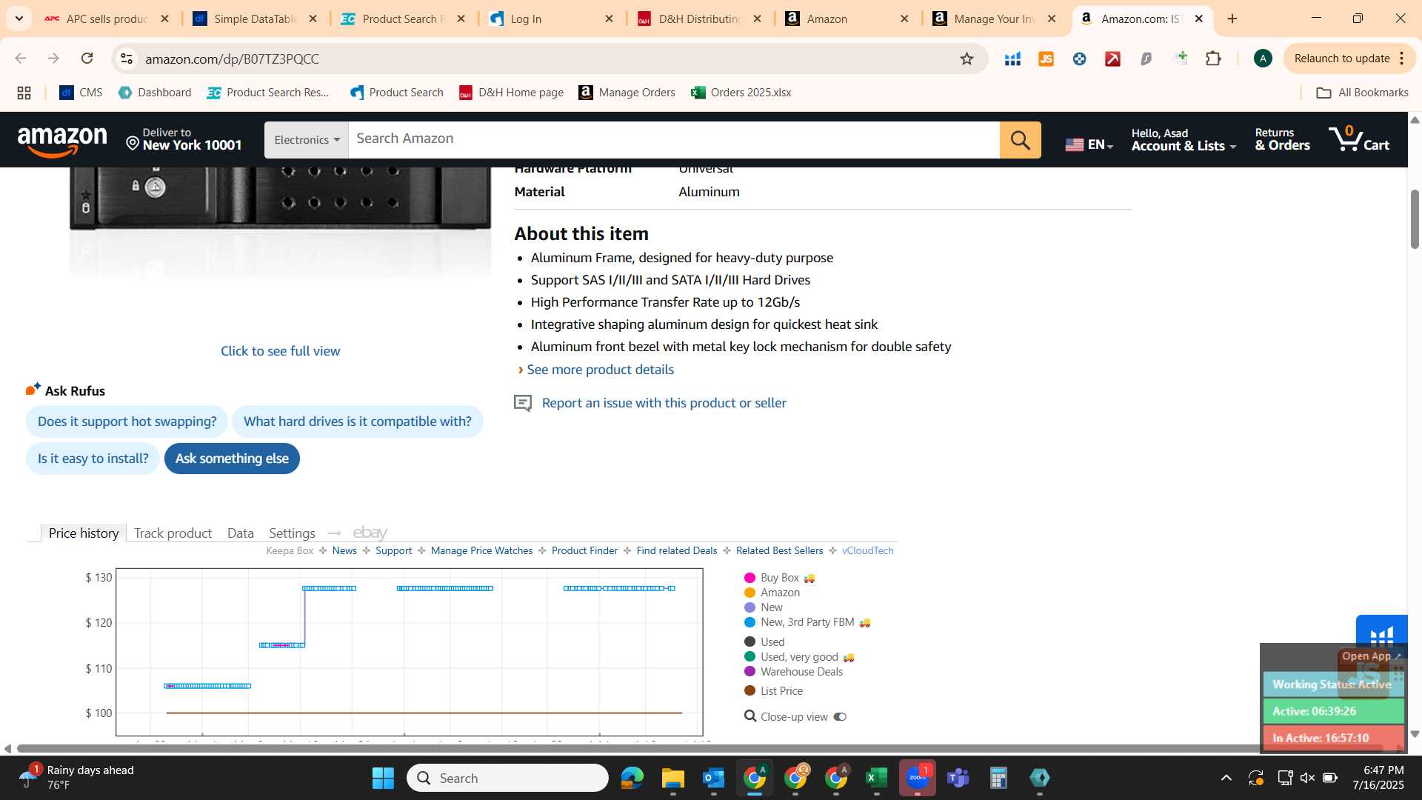
Task: Toggle Used, very good series
Action: (x=799, y=657)
